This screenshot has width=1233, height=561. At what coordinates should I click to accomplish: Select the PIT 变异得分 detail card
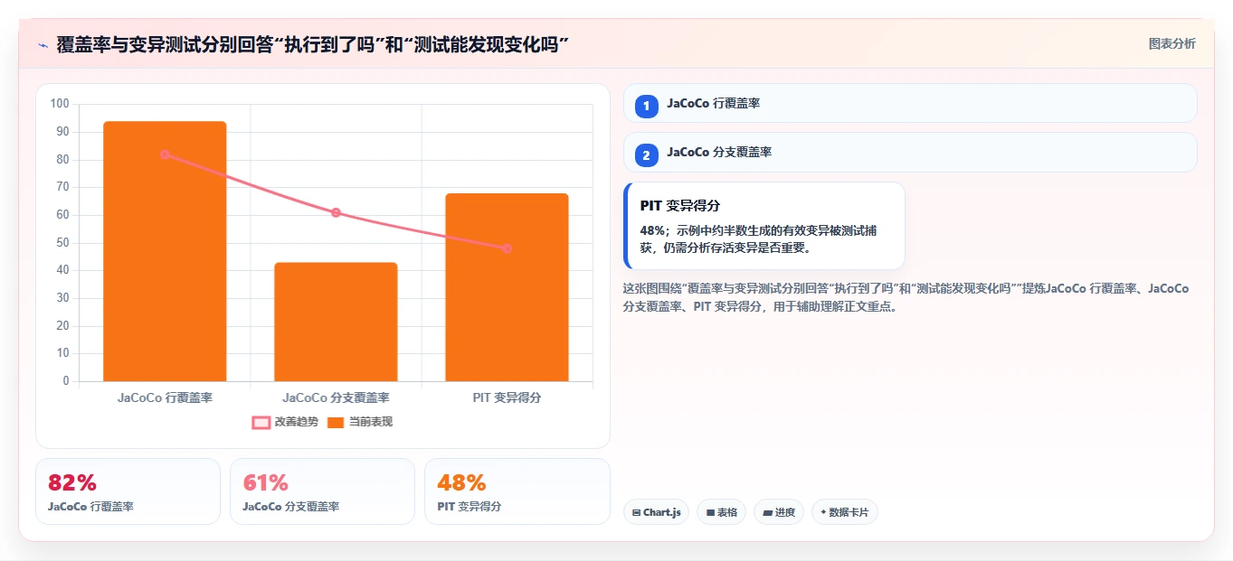point(764,226)
